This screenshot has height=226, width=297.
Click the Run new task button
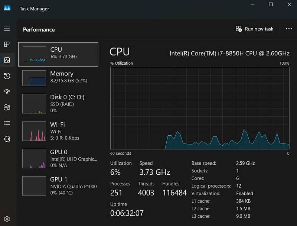[254, 29]
